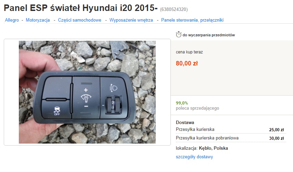The height and width of the screenshot is (172, 293).
Task: Click the szczegóły dostawy link
Action: pos(194,157)
